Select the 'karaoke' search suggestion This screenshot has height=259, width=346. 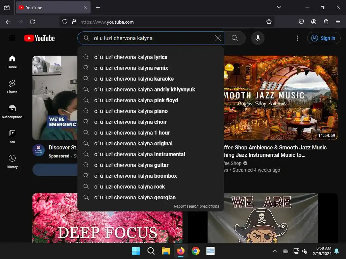point(151,79)
